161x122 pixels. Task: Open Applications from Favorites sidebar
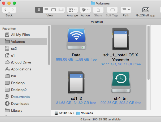point(21,69)
